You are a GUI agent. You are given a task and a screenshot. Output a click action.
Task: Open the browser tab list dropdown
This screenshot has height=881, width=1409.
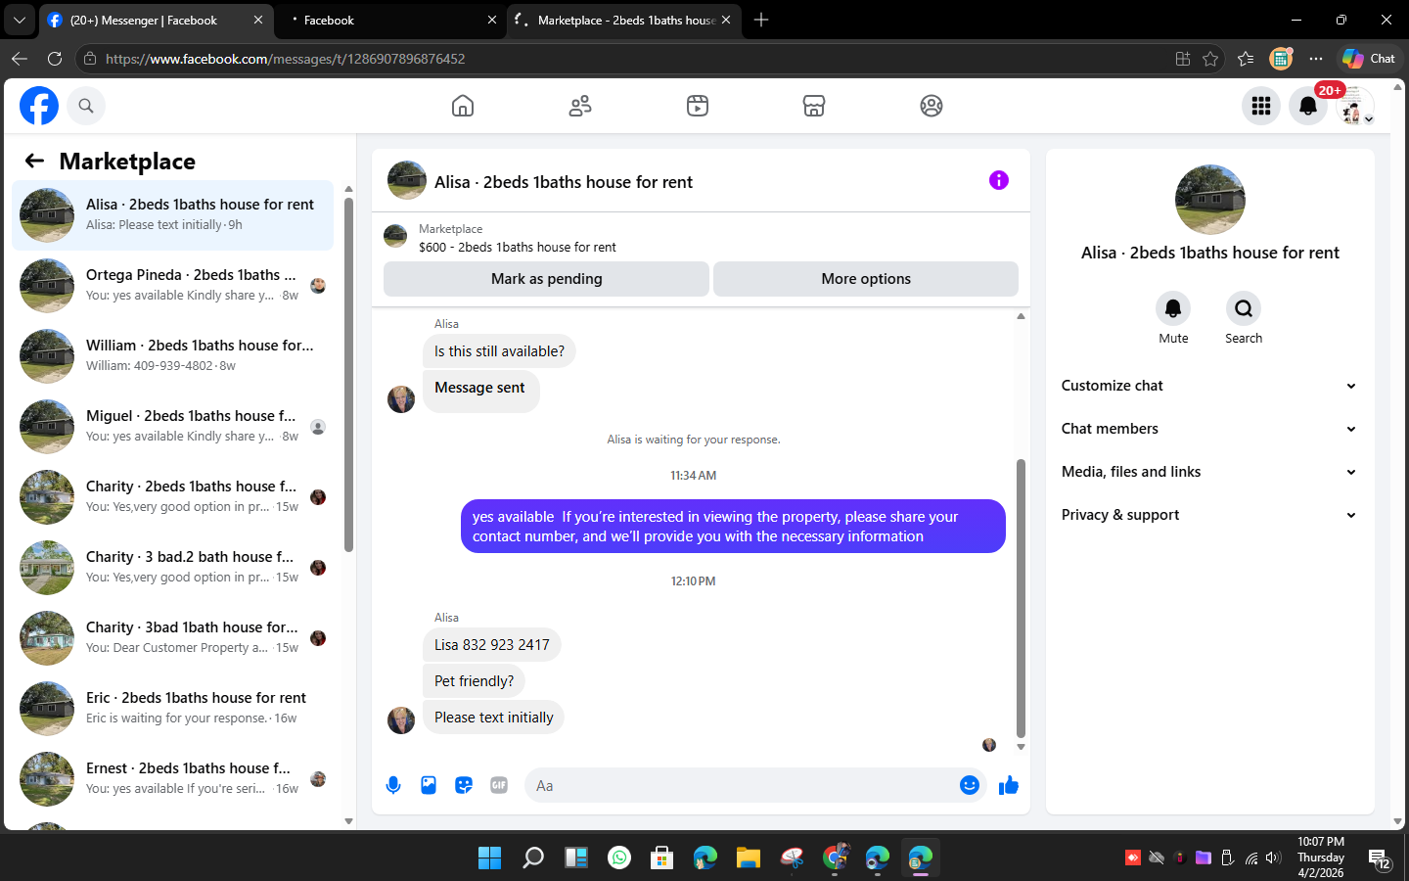(19, 20)
